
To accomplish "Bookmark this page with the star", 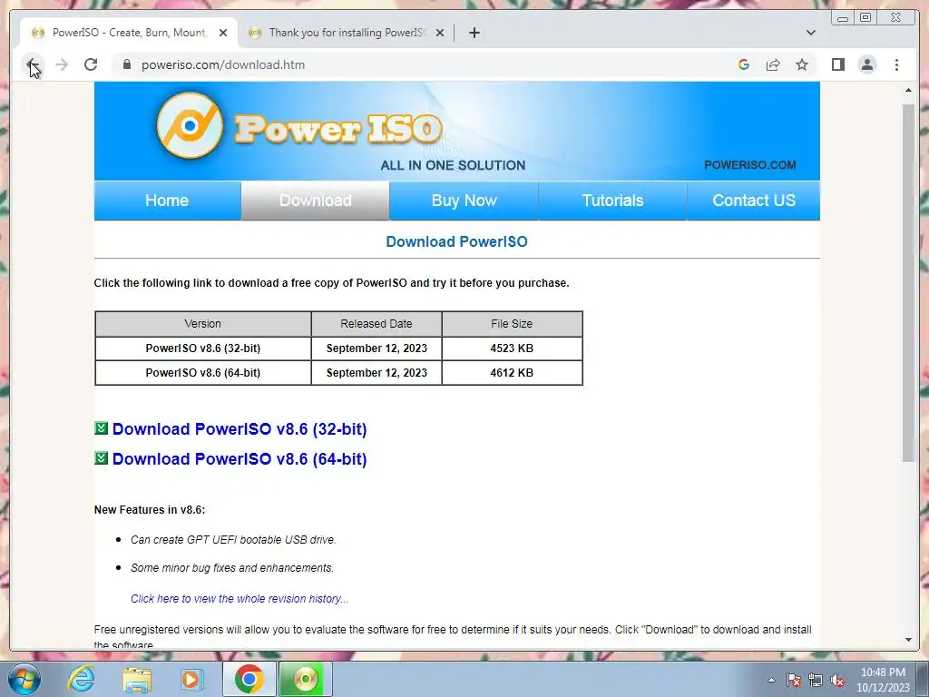I will click(x=802, y=64).
